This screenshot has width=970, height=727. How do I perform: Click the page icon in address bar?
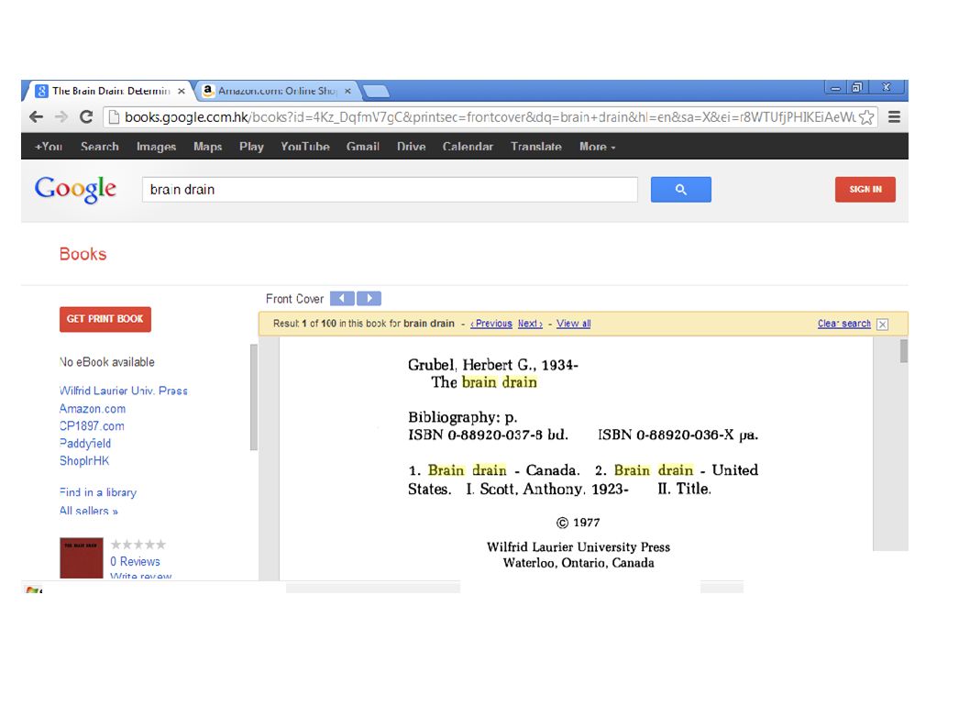[x=113, y=117]
